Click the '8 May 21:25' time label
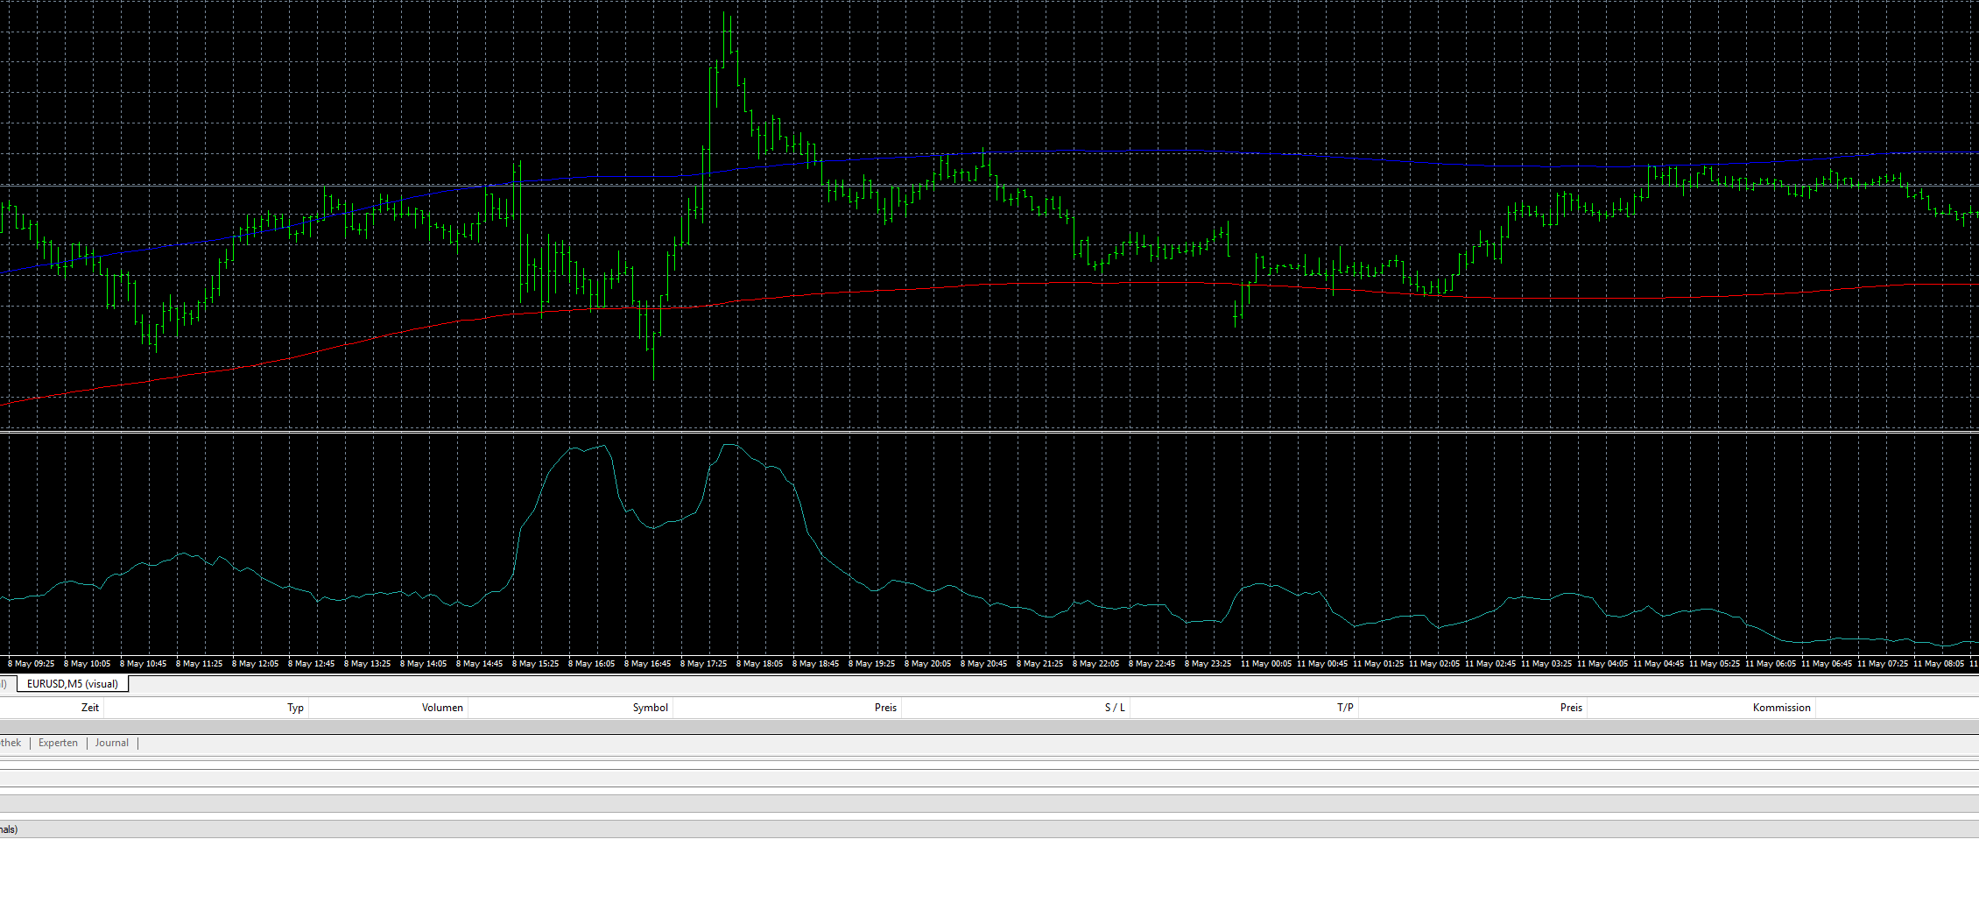The image size is (1979, 924). [x=1040, y=664]
